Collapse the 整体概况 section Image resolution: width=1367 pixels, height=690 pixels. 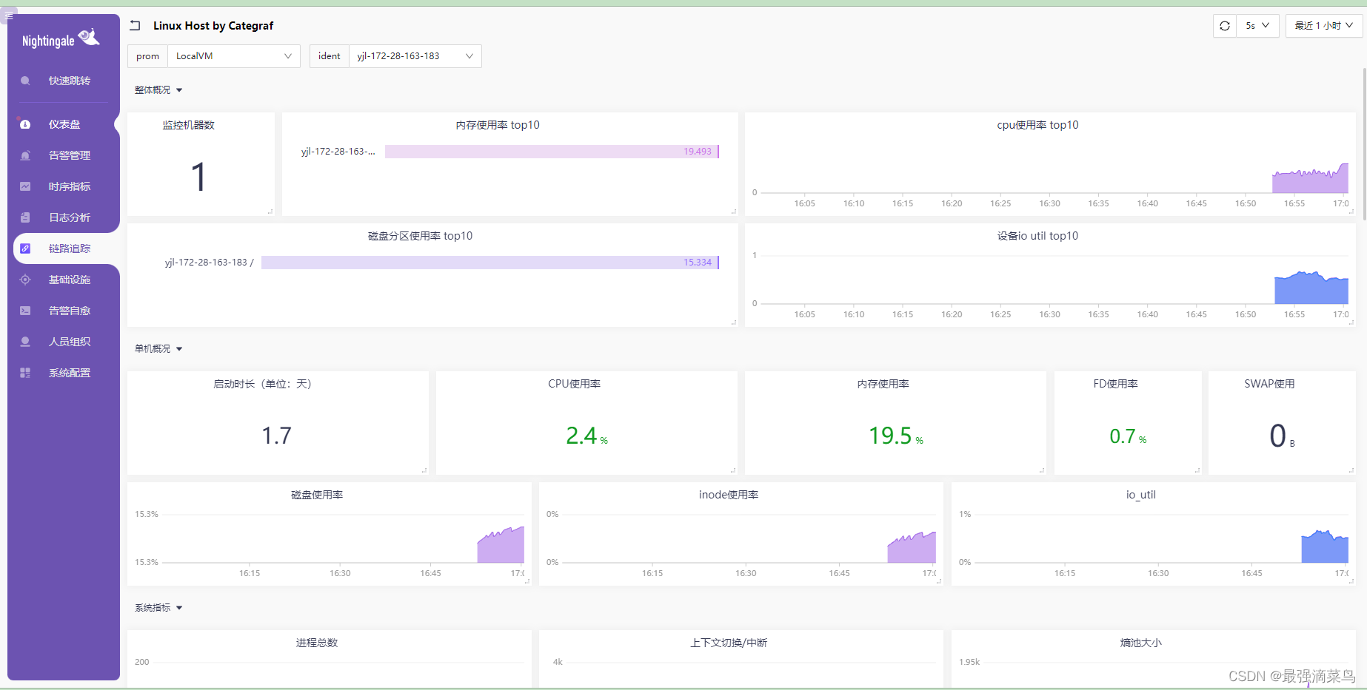tap(158, 90)
